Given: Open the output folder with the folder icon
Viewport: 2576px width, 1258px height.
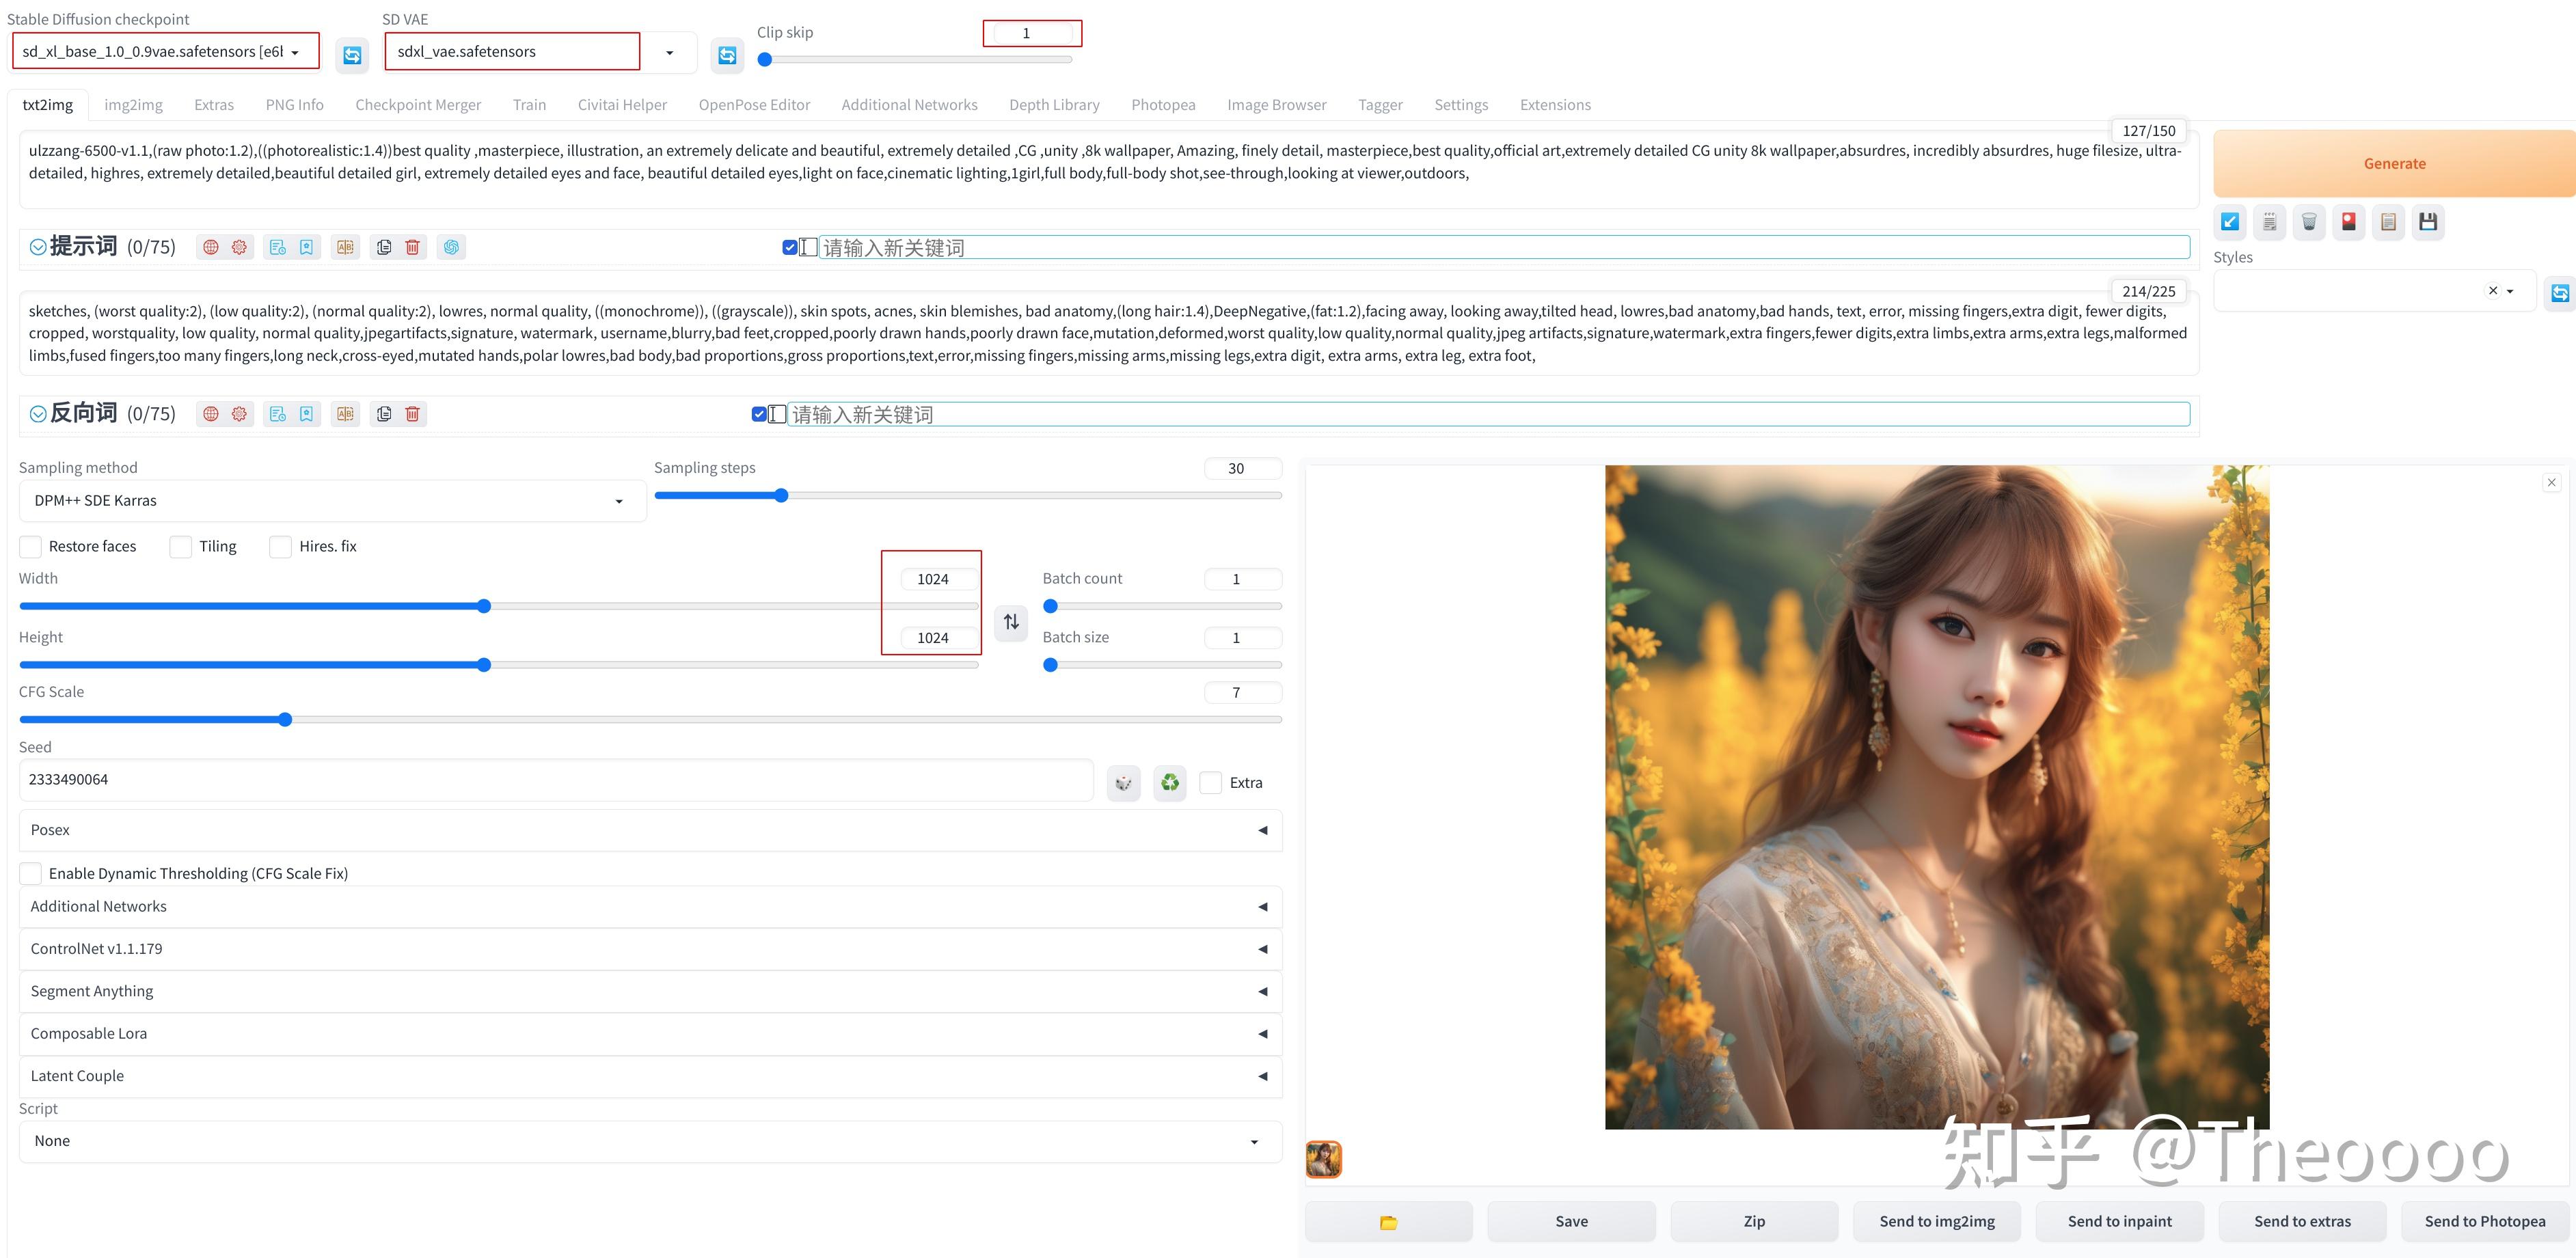Looking at the screenshot, I should coord(1388,1221).
